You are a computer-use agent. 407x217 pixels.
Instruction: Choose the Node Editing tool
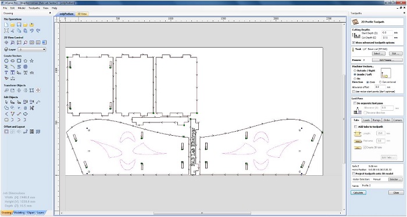click(x=12, y=102)
